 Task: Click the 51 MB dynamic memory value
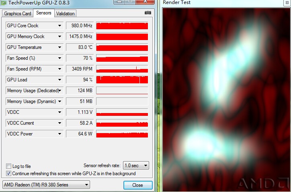[80, 101]
